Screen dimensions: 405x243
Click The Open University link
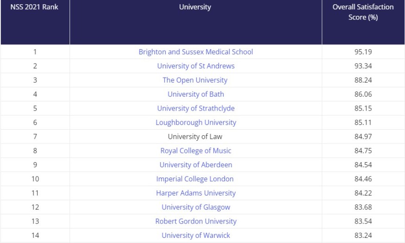click(x=195, y=80)
